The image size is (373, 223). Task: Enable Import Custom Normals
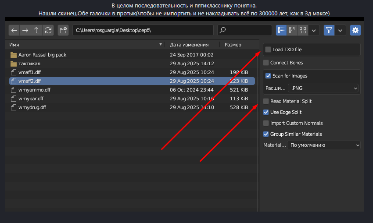pyautogui.click(x=266, y=123)
